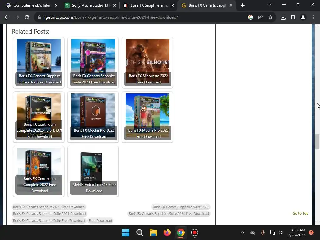Share this page using the share icon
This screenshot has width=320, height=240.
coord(261,17)
